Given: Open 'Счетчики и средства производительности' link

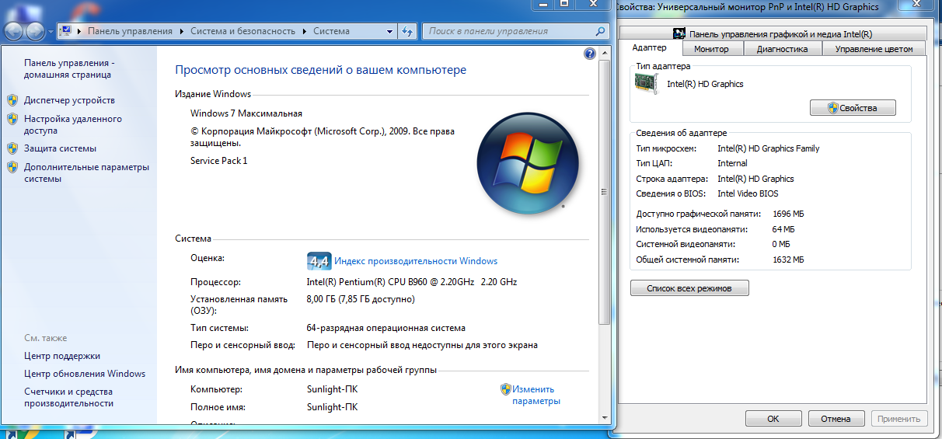Looking at the screenshot, I should [x=68, y=398].
